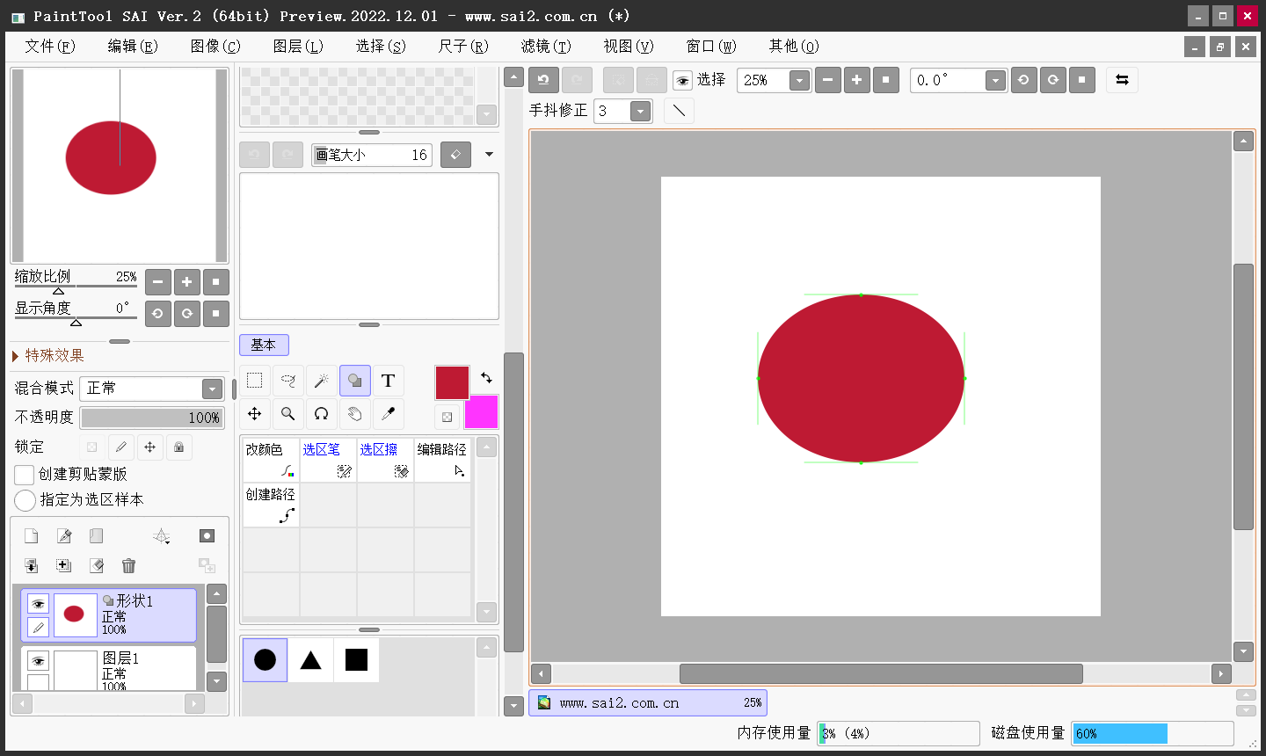
Task: Expand the 特殊效果 section
Action: point(15,356)
